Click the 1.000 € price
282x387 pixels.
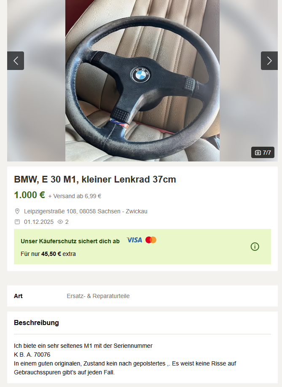pyautogui.click(x=30, y=195)
